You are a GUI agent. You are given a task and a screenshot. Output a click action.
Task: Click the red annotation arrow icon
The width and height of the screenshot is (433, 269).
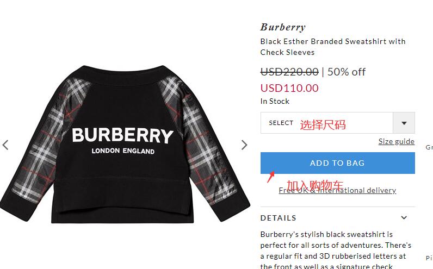(x=271, y=177)
